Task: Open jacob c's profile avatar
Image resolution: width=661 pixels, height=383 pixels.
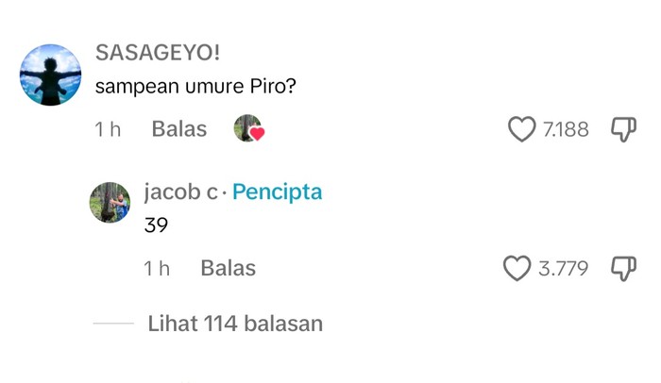Action: pos(110,203)
